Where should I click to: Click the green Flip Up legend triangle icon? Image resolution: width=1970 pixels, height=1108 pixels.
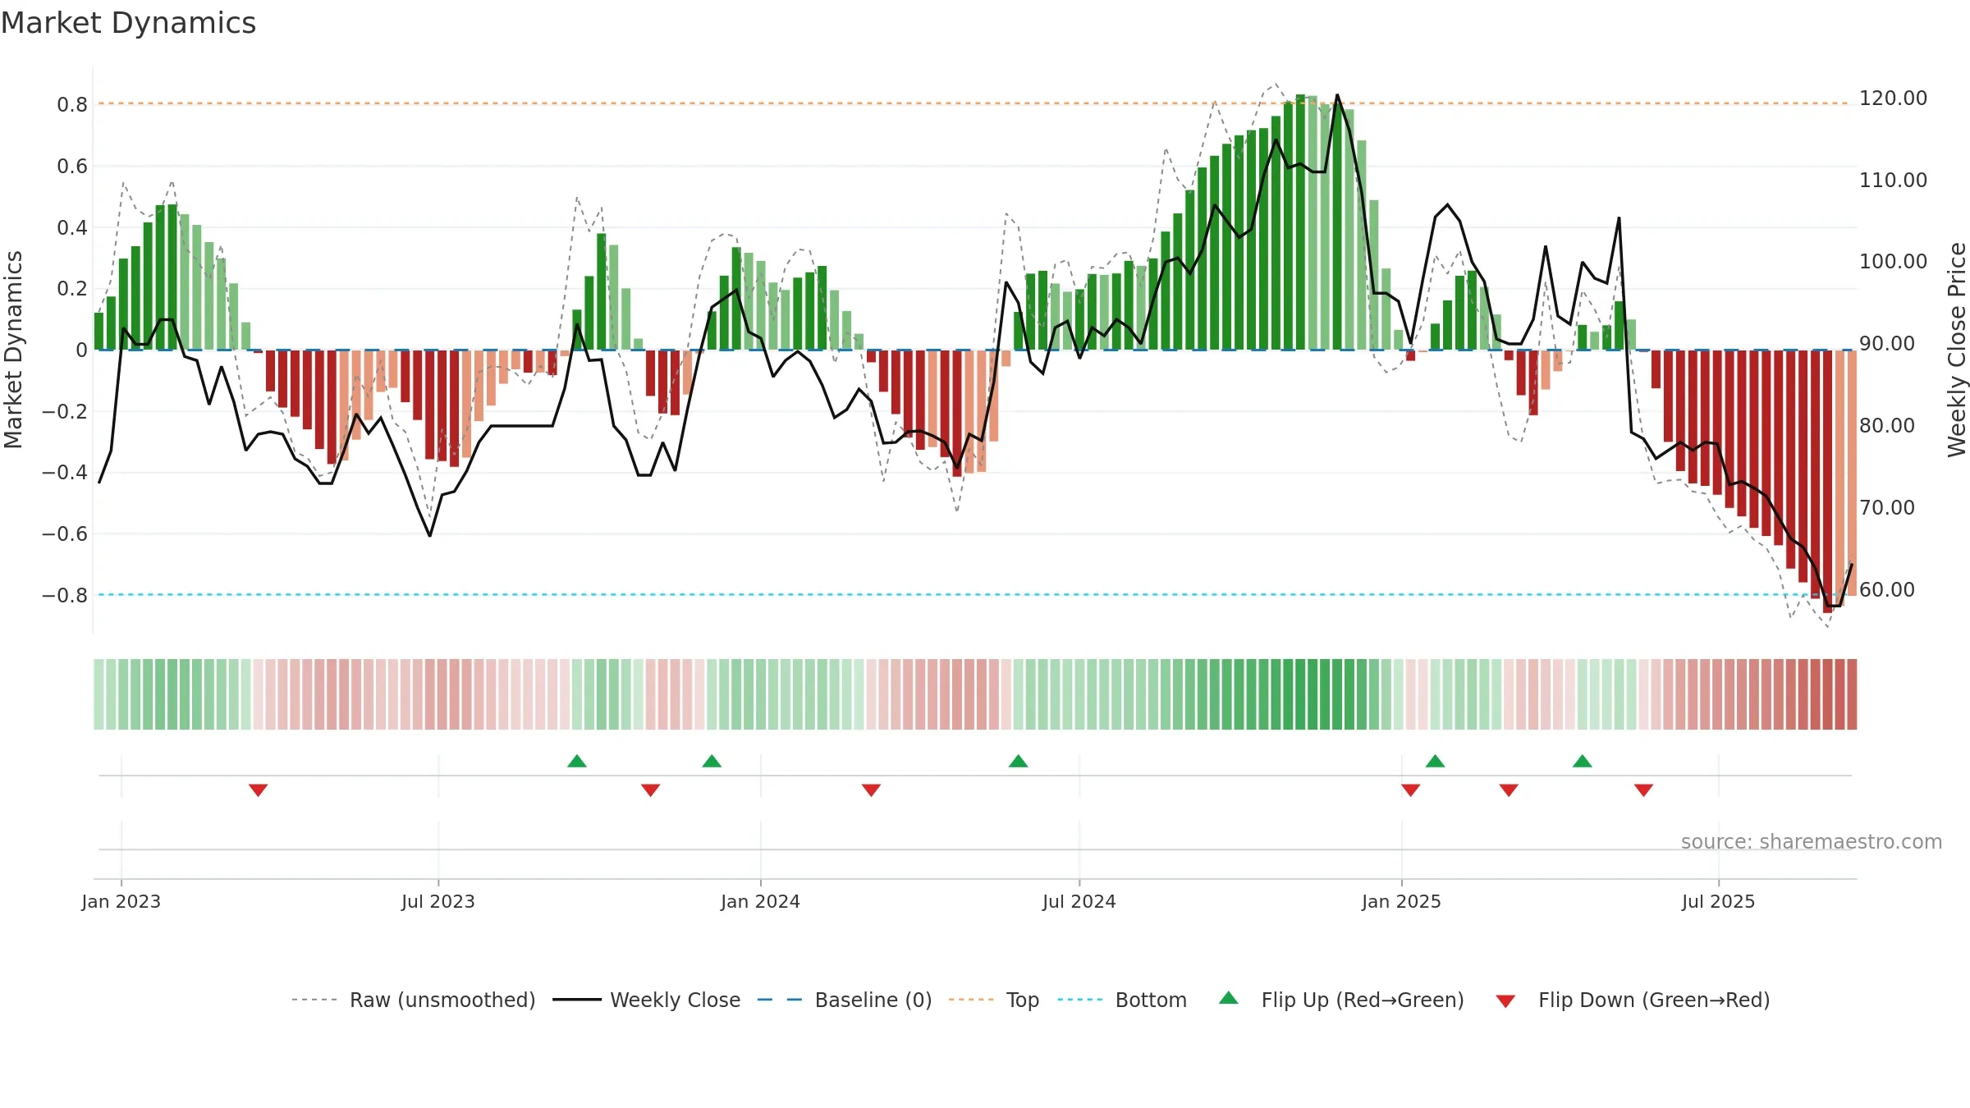(x=1229, y=998)
